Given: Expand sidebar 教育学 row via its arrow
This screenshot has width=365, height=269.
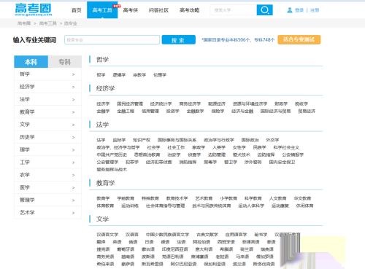Looking at the screenshot, I should coord(73,112).
